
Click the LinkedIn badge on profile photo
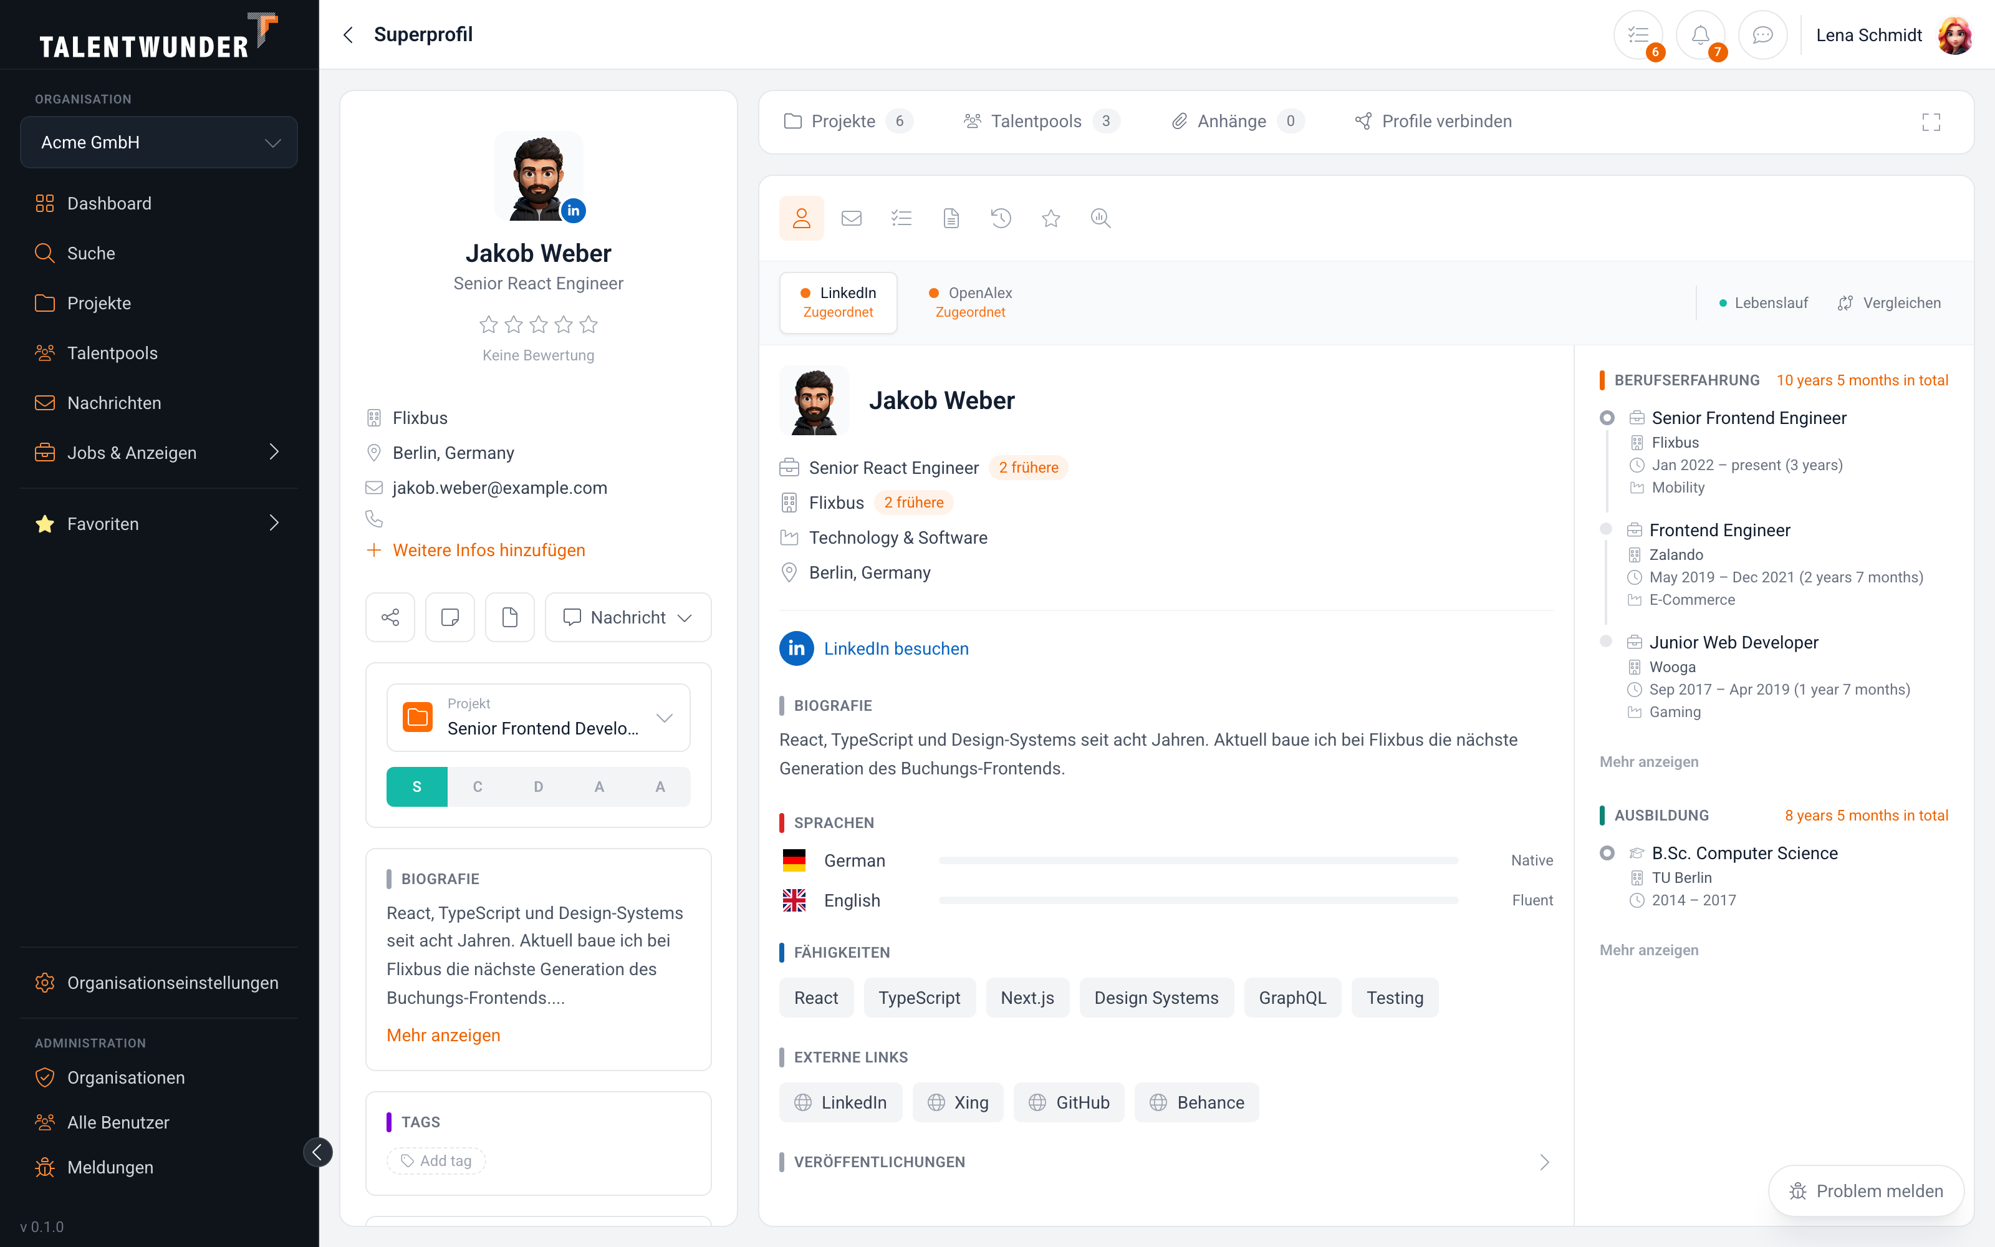pyautogui.click(x=573, y=210)
